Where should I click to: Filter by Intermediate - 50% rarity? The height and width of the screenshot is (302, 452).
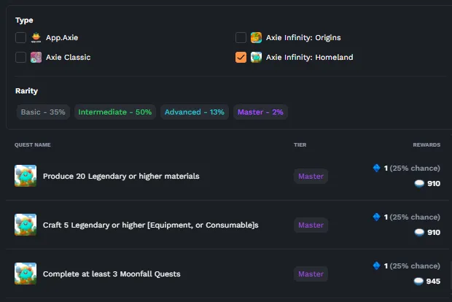(x=115, y=112)
